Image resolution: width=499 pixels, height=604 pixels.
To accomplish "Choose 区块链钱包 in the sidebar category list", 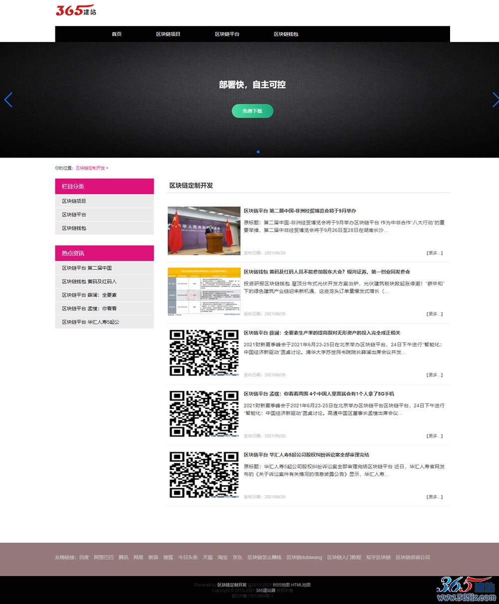I will (74, 228).
